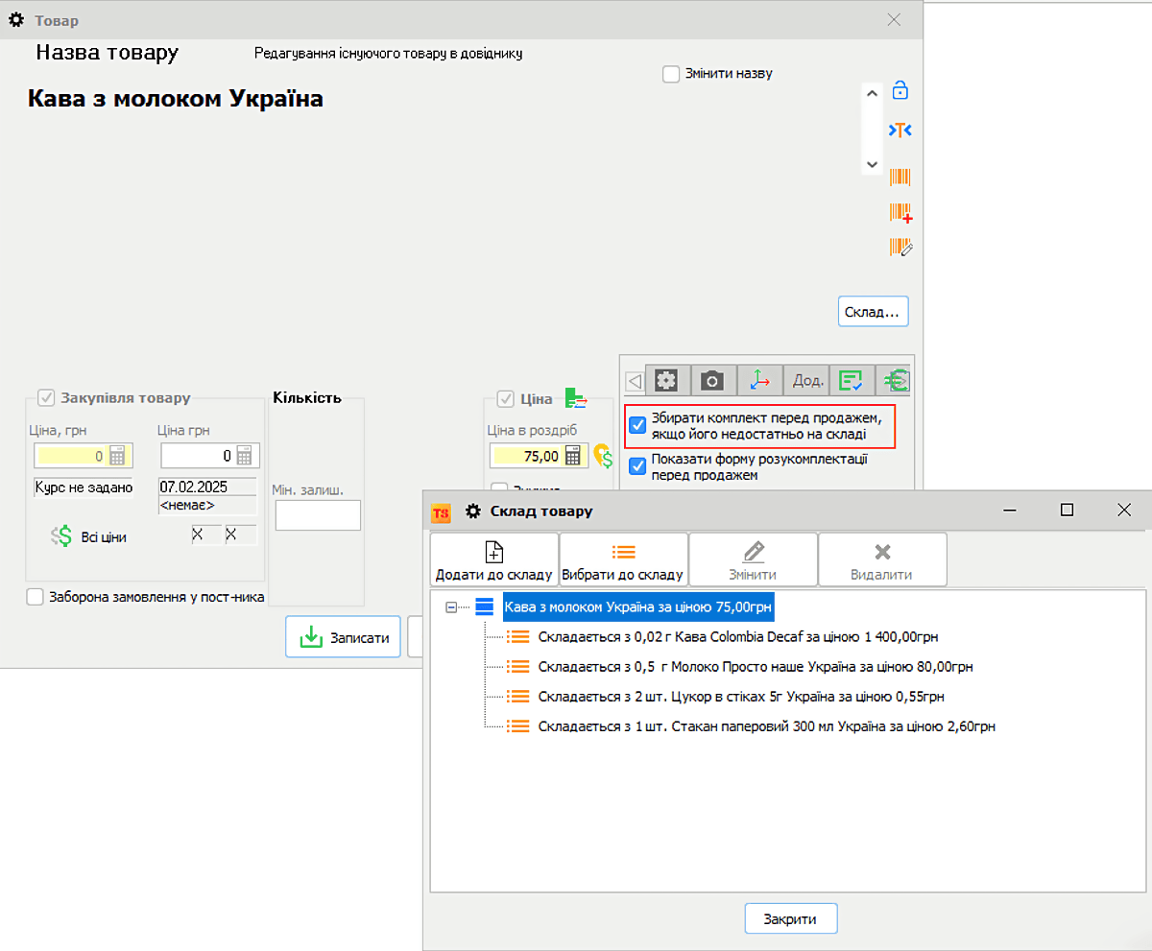1152x951 pixels.
Task: Click the barcode with red plus icon
Action: click(900, 213)
